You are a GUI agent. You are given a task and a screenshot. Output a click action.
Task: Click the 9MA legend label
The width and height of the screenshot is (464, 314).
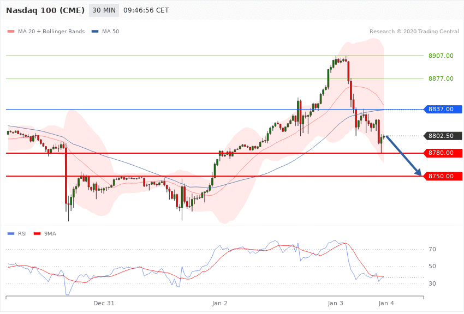[x=50, y=234]
